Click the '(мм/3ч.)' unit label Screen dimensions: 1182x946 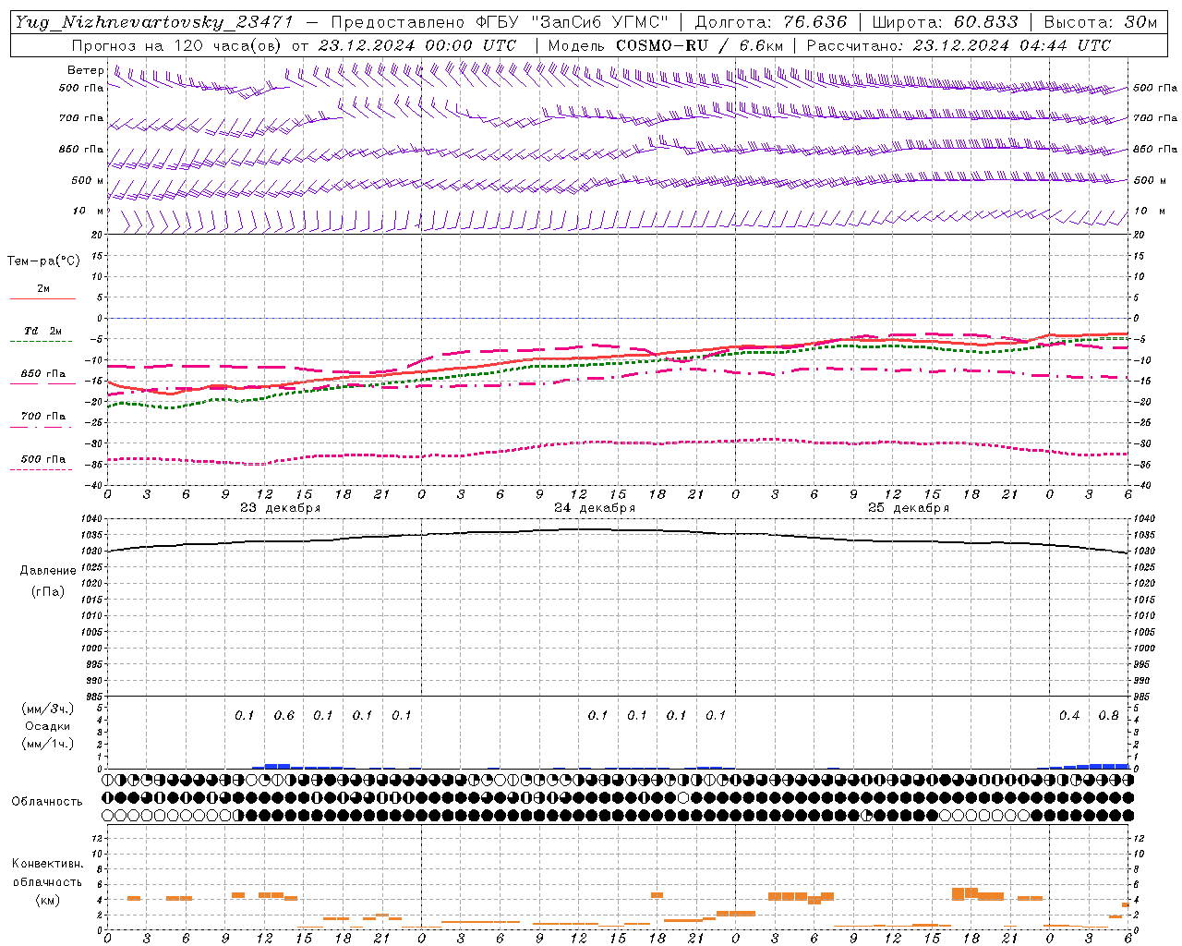[48, 709]
